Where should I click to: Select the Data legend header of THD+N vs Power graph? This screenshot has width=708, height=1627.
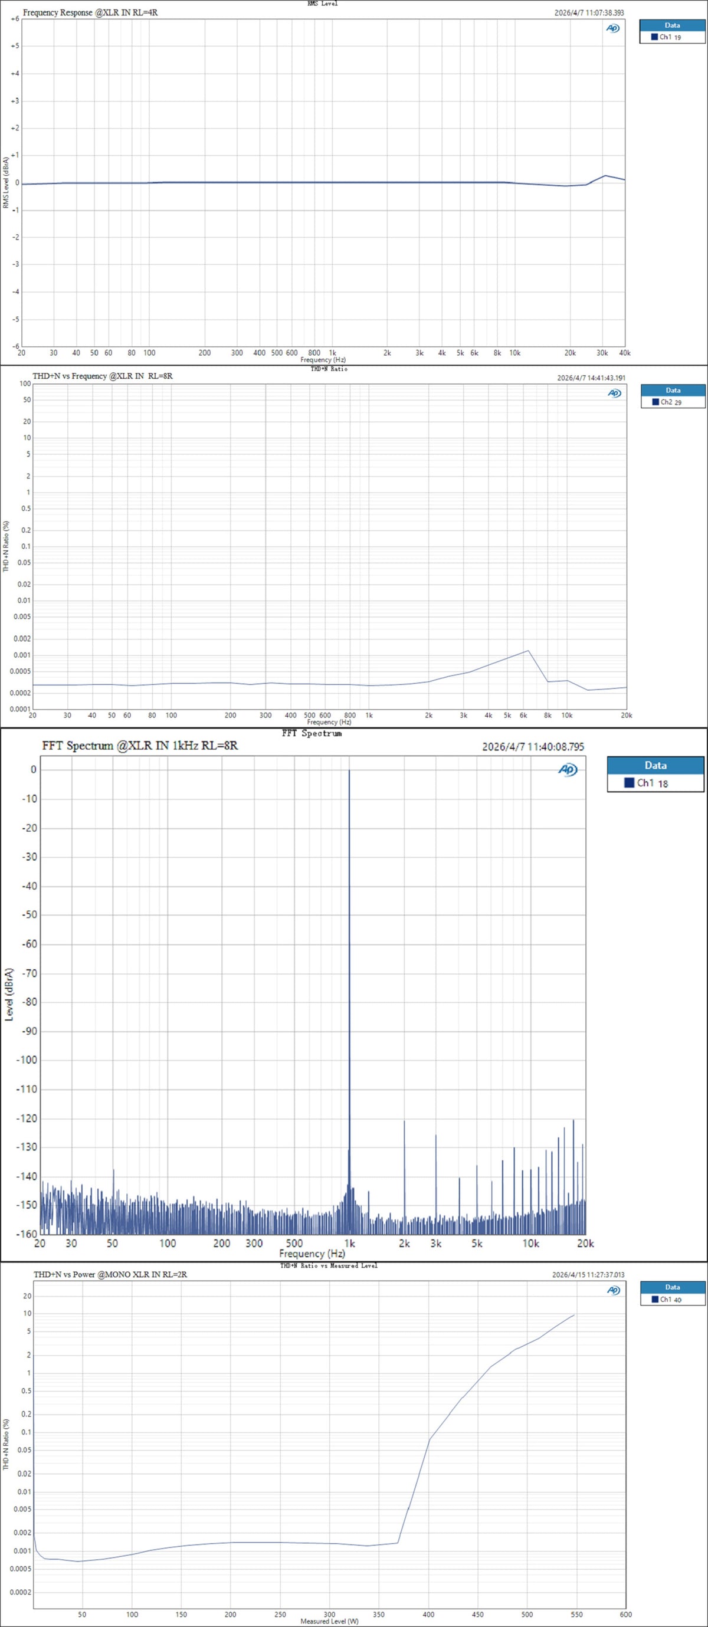coord(673,1287)
